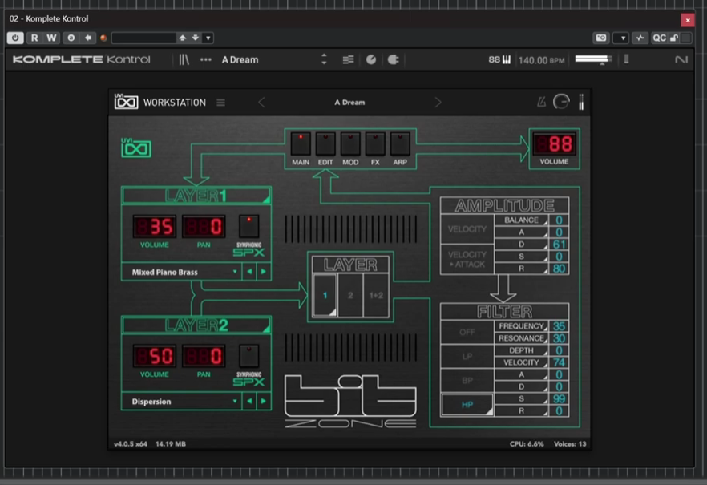Image resolution: width=707 pixels, height=485 pixels.
Task: Click the 140.00 BPM tempo field
Action: (541, 60)
